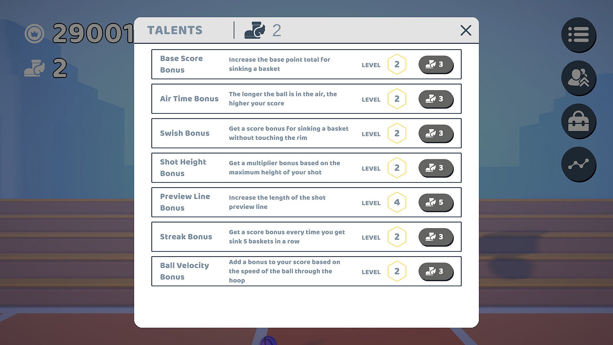Image resolution: width=613 pixels, height=345 pixels.
Task: Open the stats graph icon
Action: point(579,164)
